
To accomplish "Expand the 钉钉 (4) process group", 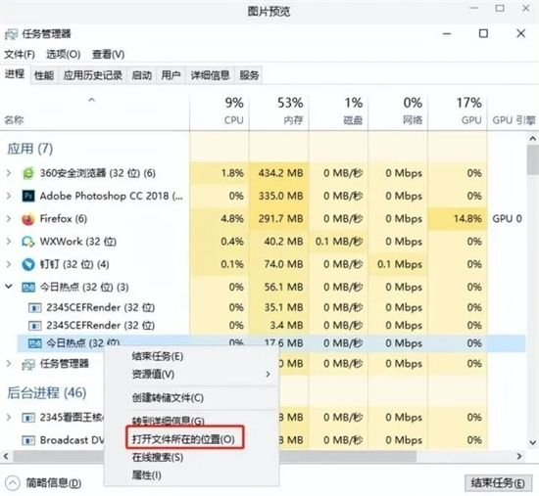I will point(9,264).
